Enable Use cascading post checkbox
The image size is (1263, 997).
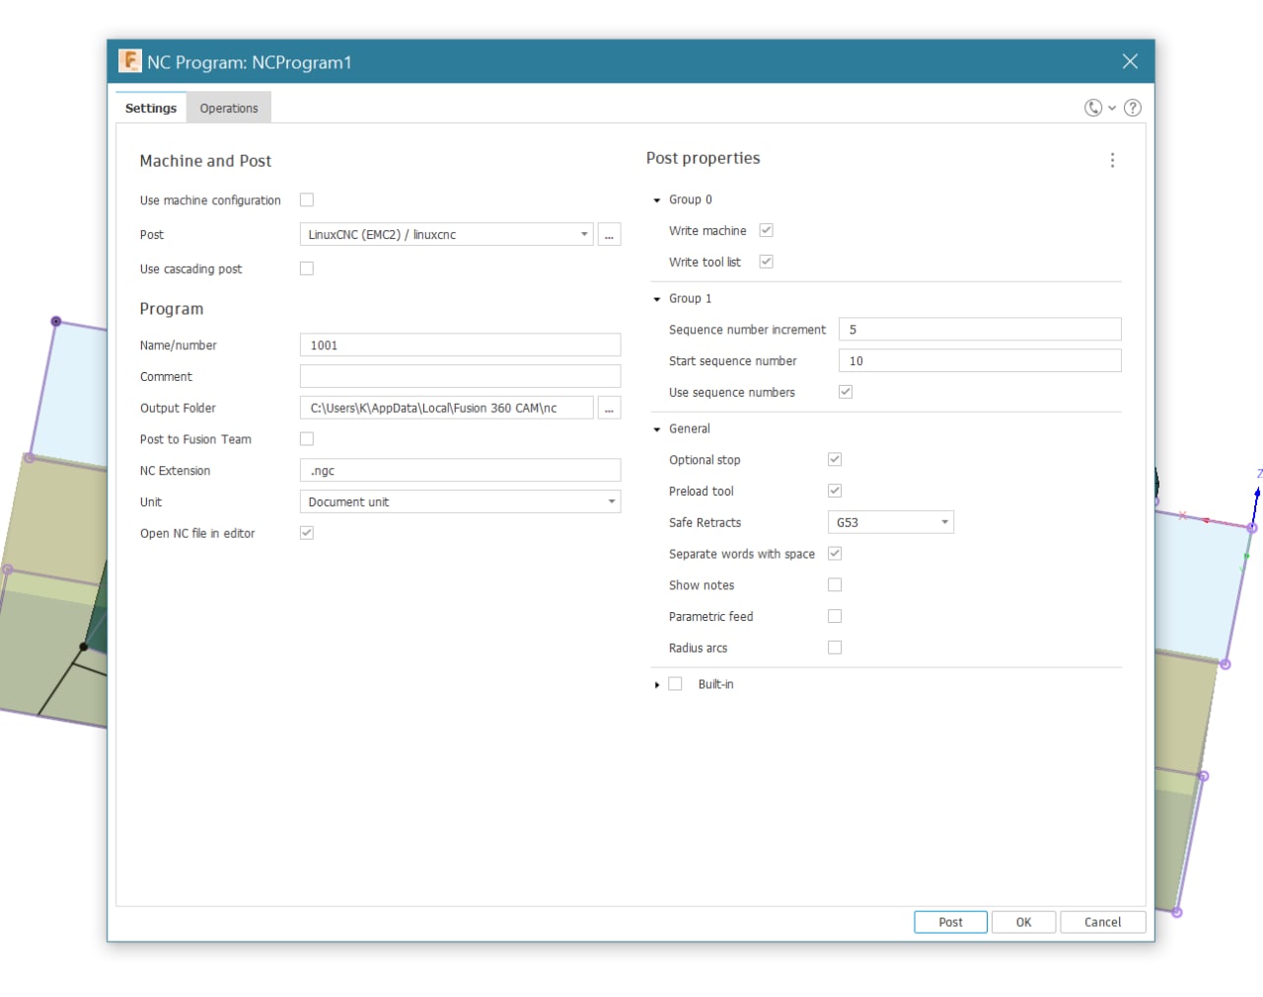(x=307, y=268)
